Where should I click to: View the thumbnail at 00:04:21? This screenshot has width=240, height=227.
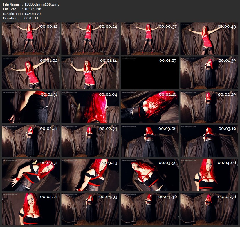pos(31,209)
